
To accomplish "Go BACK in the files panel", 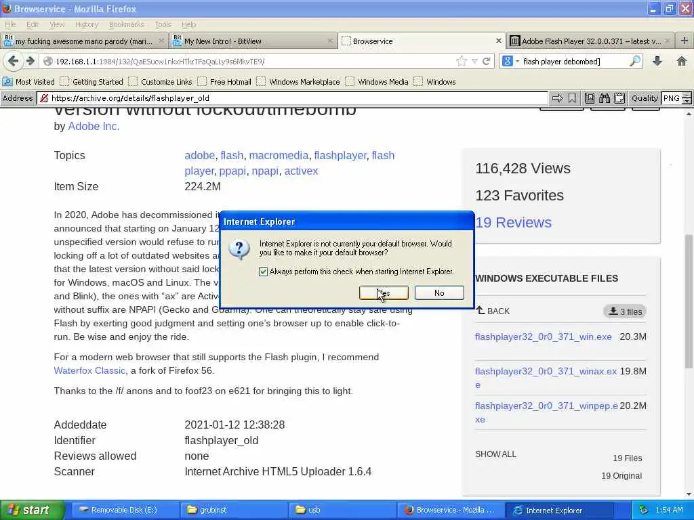I will coord(493,311).
